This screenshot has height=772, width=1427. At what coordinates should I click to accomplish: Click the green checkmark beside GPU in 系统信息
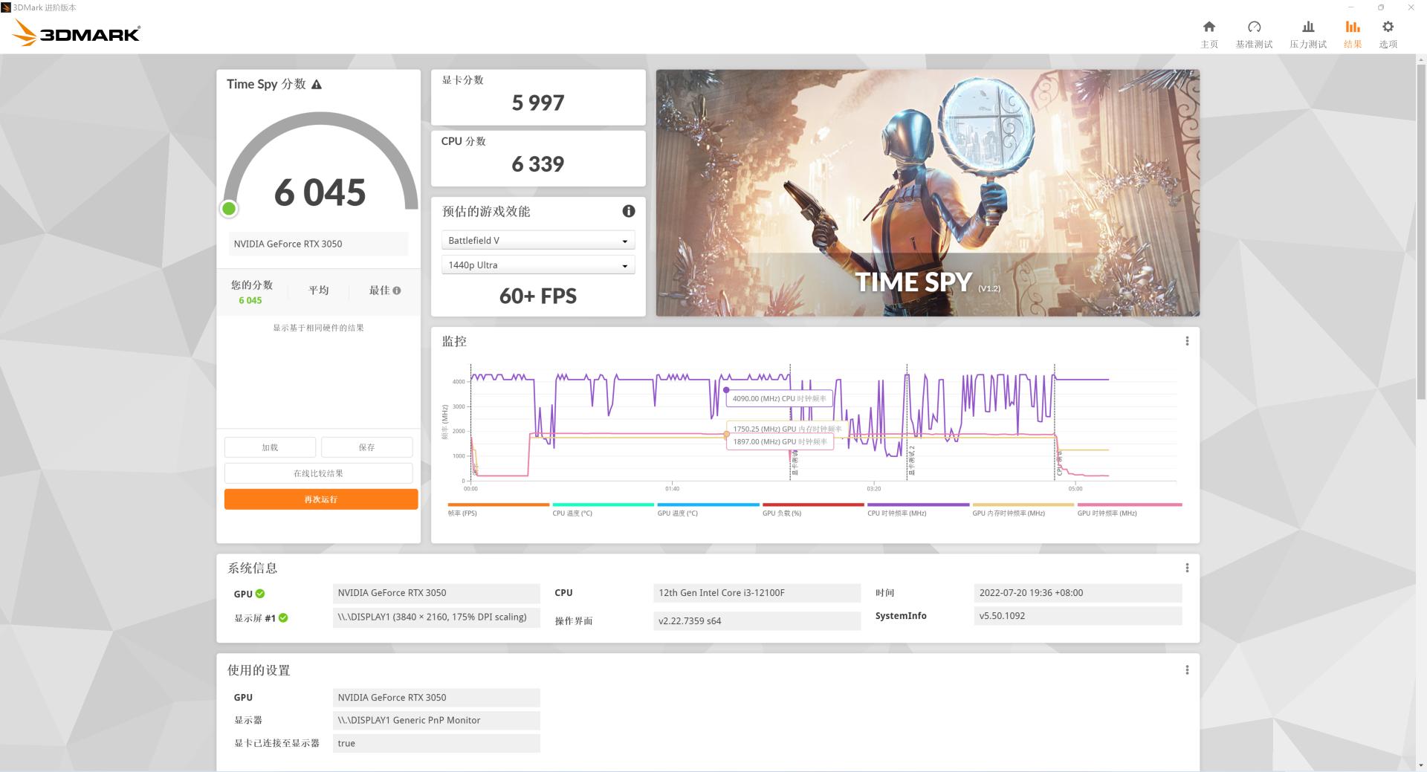259,593
